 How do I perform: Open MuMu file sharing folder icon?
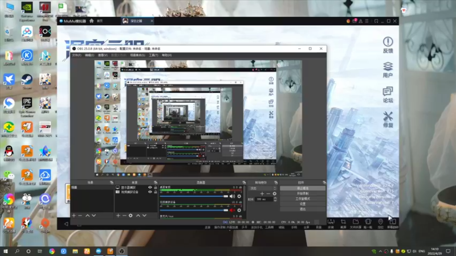point(355,223)
